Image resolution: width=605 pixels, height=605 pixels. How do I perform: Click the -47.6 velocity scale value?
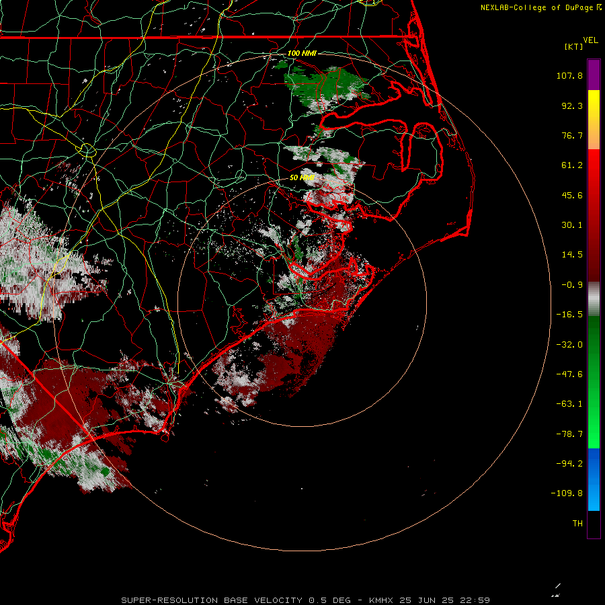point(569,374)
